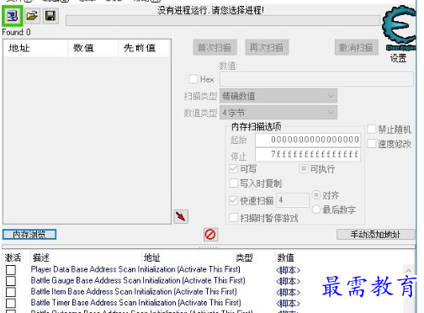Click the red no-entry clear list icon
424x313 pixels.
click(210, 234)
